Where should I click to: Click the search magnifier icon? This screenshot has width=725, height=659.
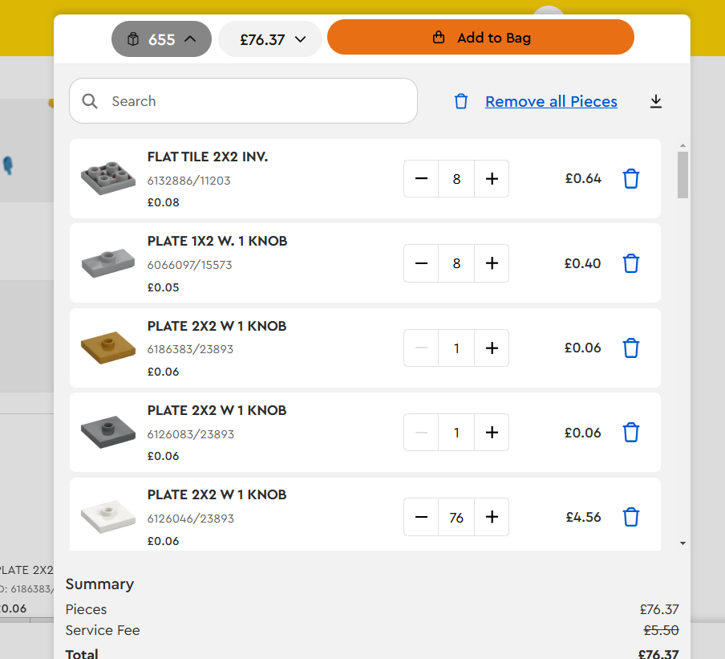coord(91,101)
